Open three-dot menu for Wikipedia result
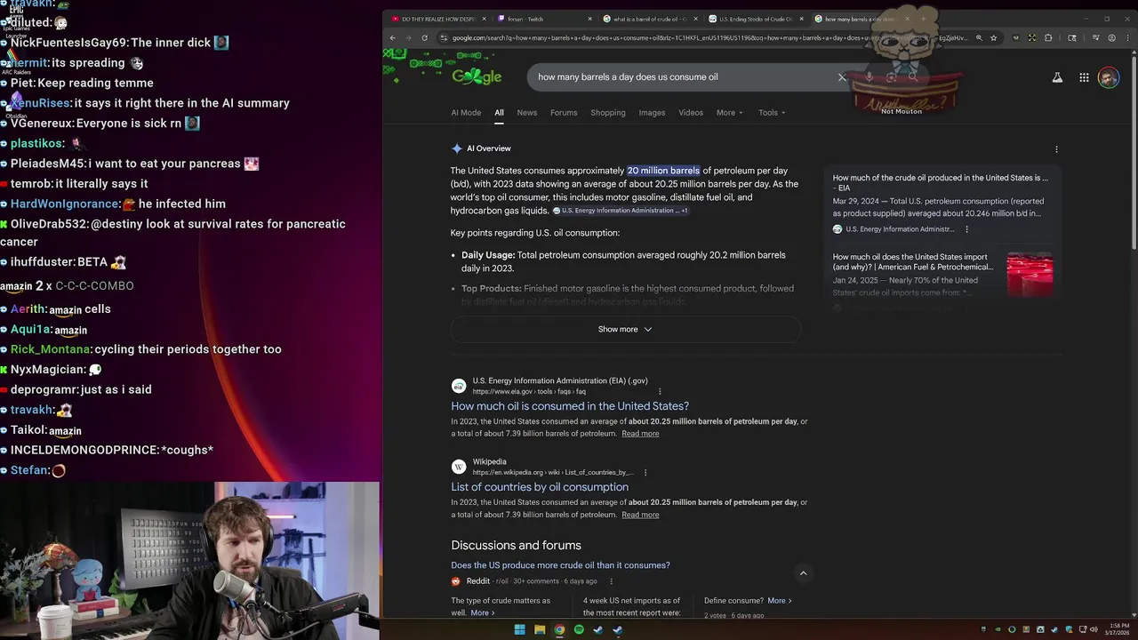The image size is (1138, 640). pyautogui.click(x=645, y=473)
